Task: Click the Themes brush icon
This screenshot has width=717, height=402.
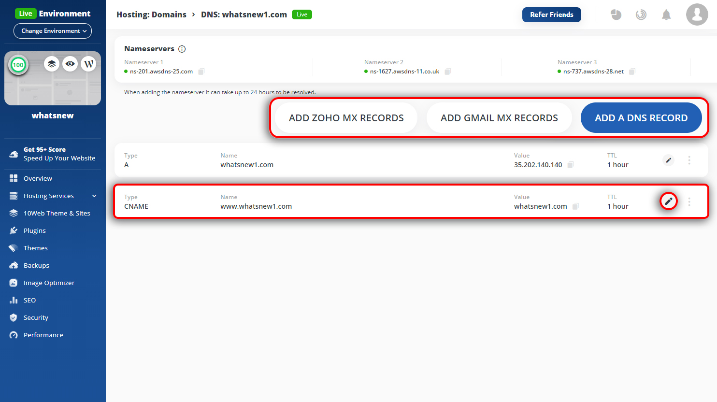Action: pyautogui.click(x=14, y=248)
